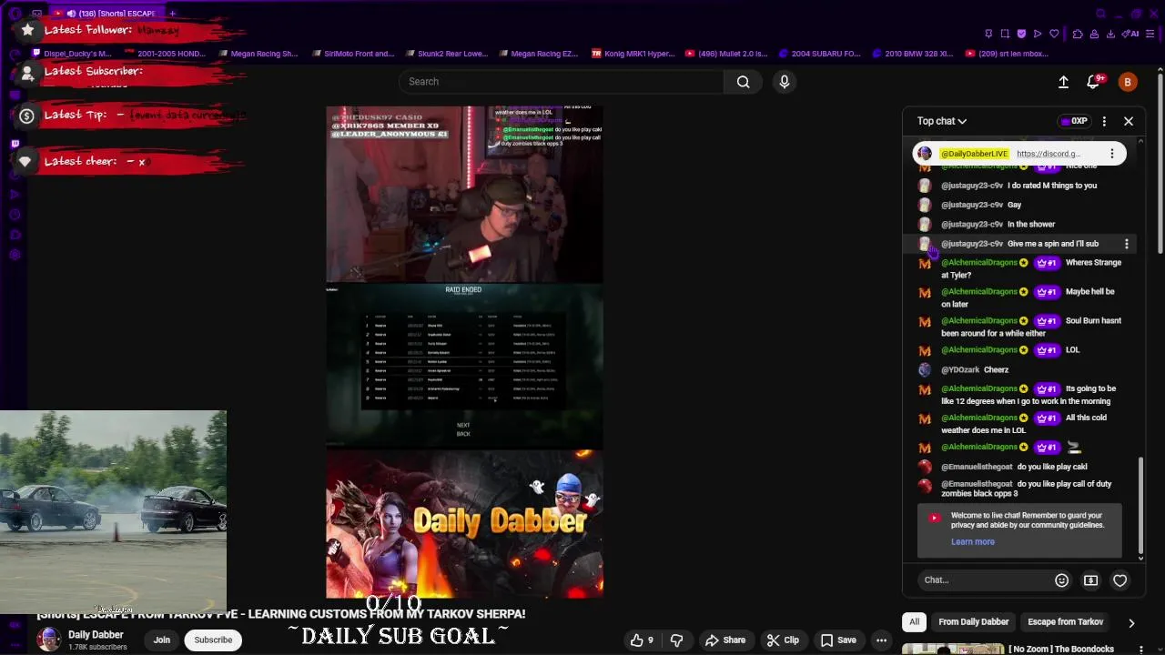Image resolution: width=1165 pixels, height=655 pixels.
Task: Click the Super Chat dollar icon
Action: [1090, 580]
